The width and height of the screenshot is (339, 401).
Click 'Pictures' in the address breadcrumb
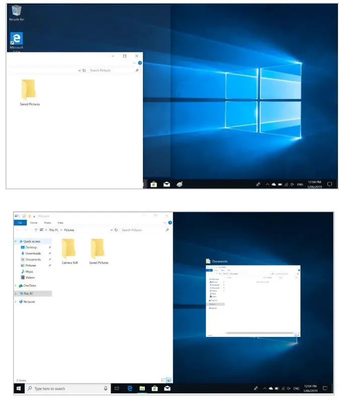[69, 230]
